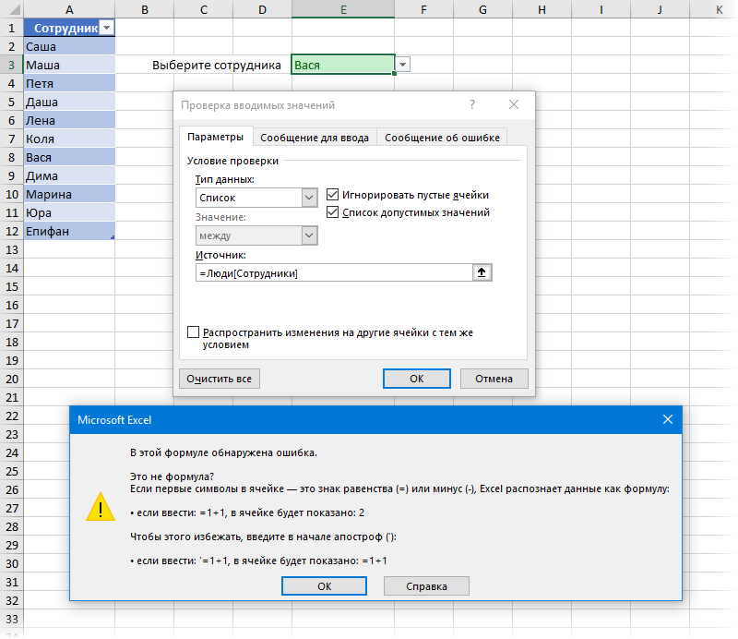Viewport: 738px width, 639px height.
Task: Click the Очистить все button
Action: click(220, 379)
